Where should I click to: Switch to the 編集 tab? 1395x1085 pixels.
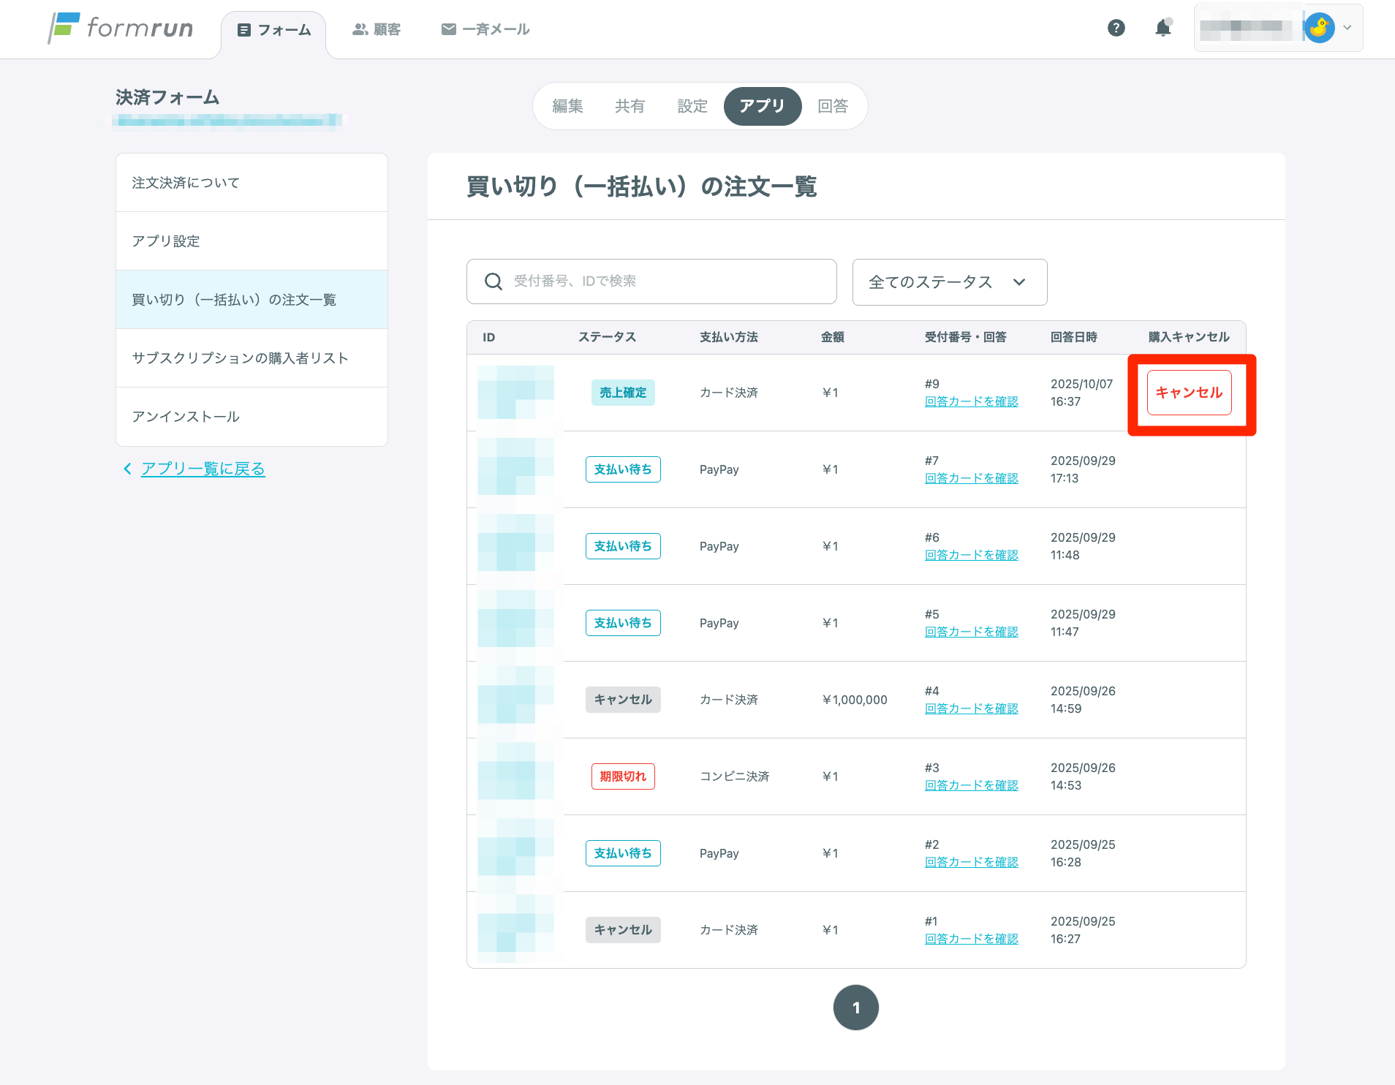point(567,106)
